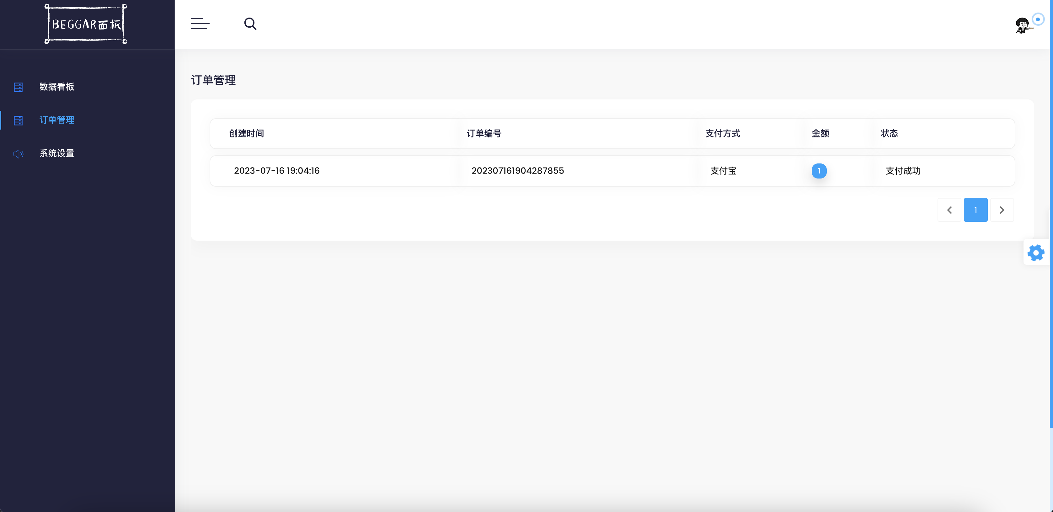Select order number 202307161904287855
The height and width of the screenshot is (512, 1053).
point(517,171)
